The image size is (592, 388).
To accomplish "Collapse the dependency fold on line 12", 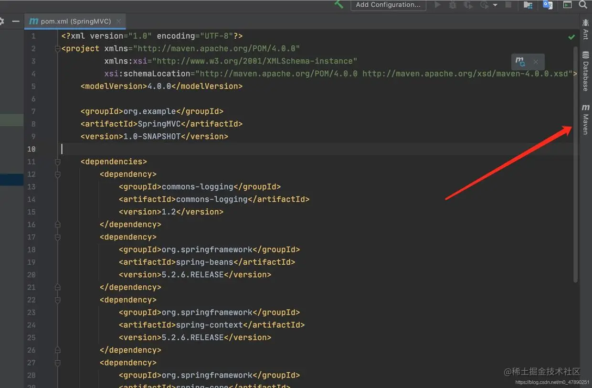I will (x=58, y=174).
